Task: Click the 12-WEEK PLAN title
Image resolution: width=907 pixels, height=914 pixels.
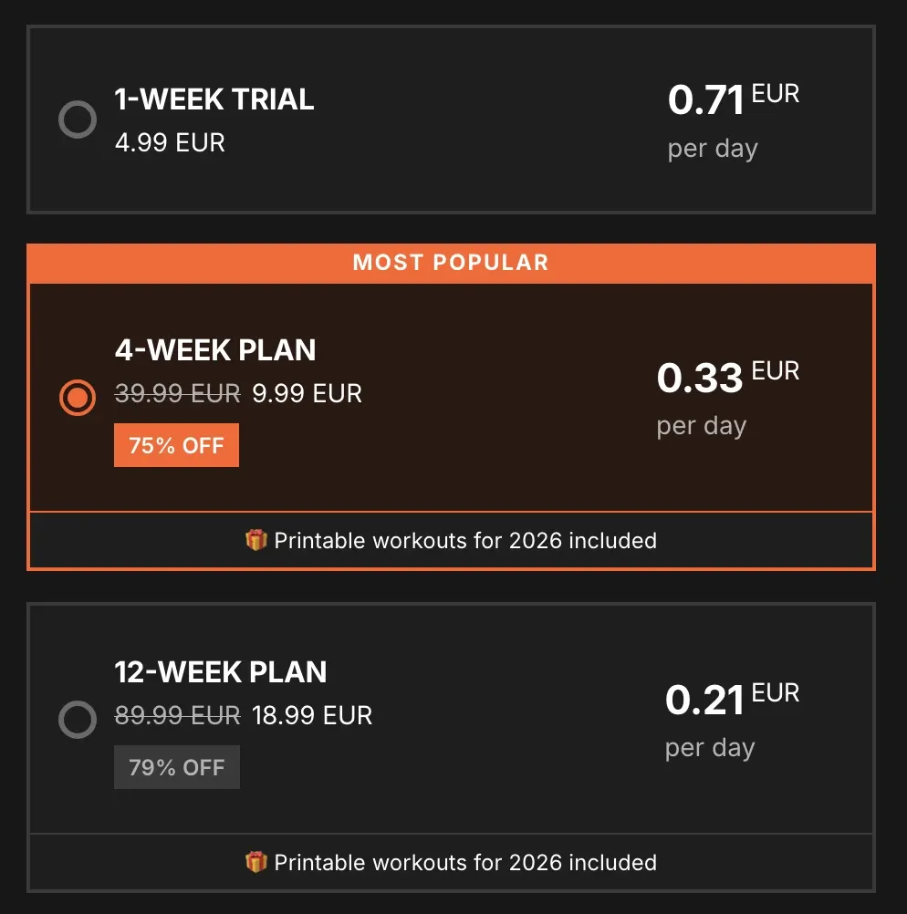Action: 221,672
